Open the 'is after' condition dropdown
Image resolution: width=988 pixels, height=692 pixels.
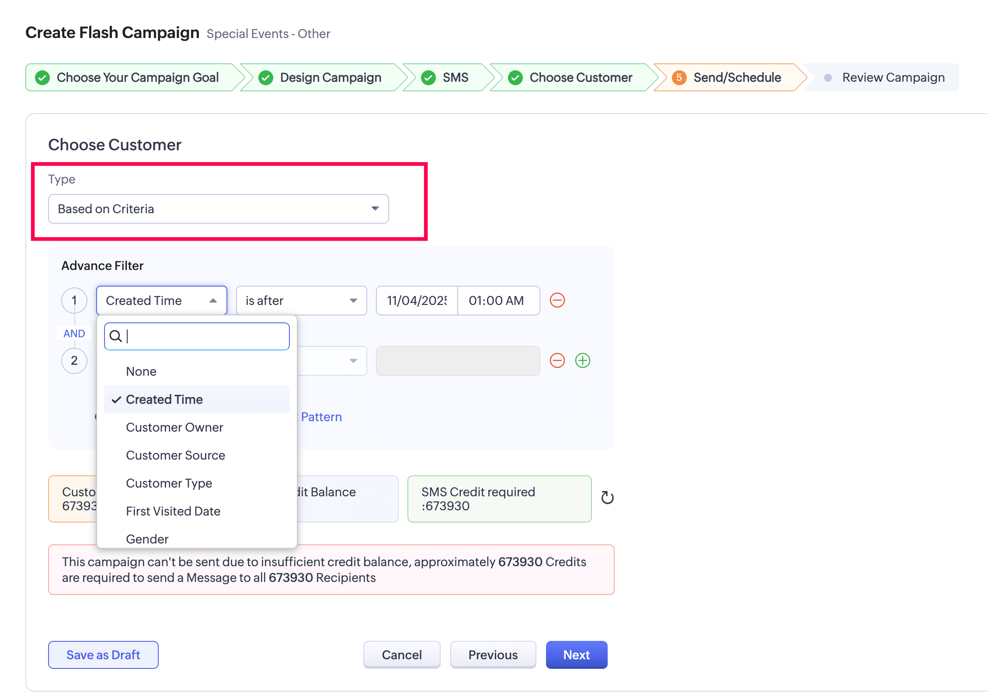click(301, 301)
